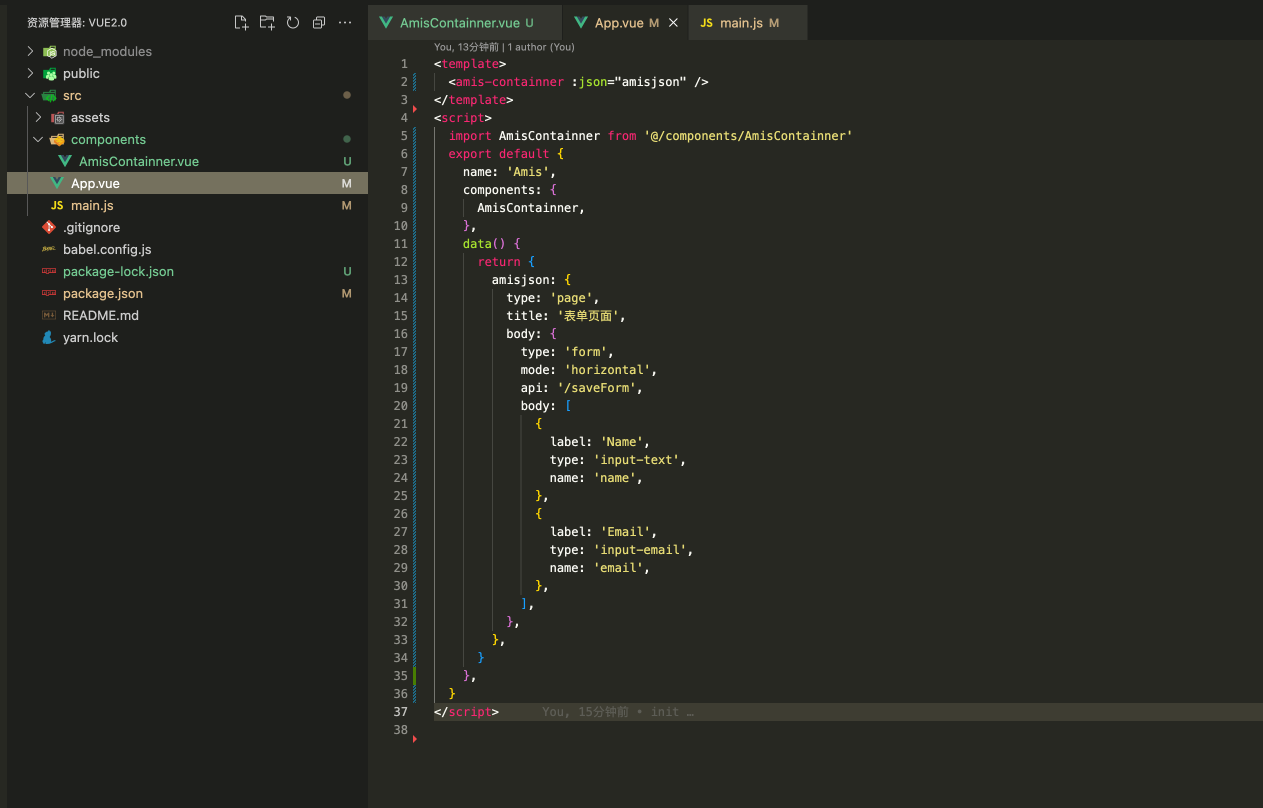Open package.json in the file tree

click(103, 293)
